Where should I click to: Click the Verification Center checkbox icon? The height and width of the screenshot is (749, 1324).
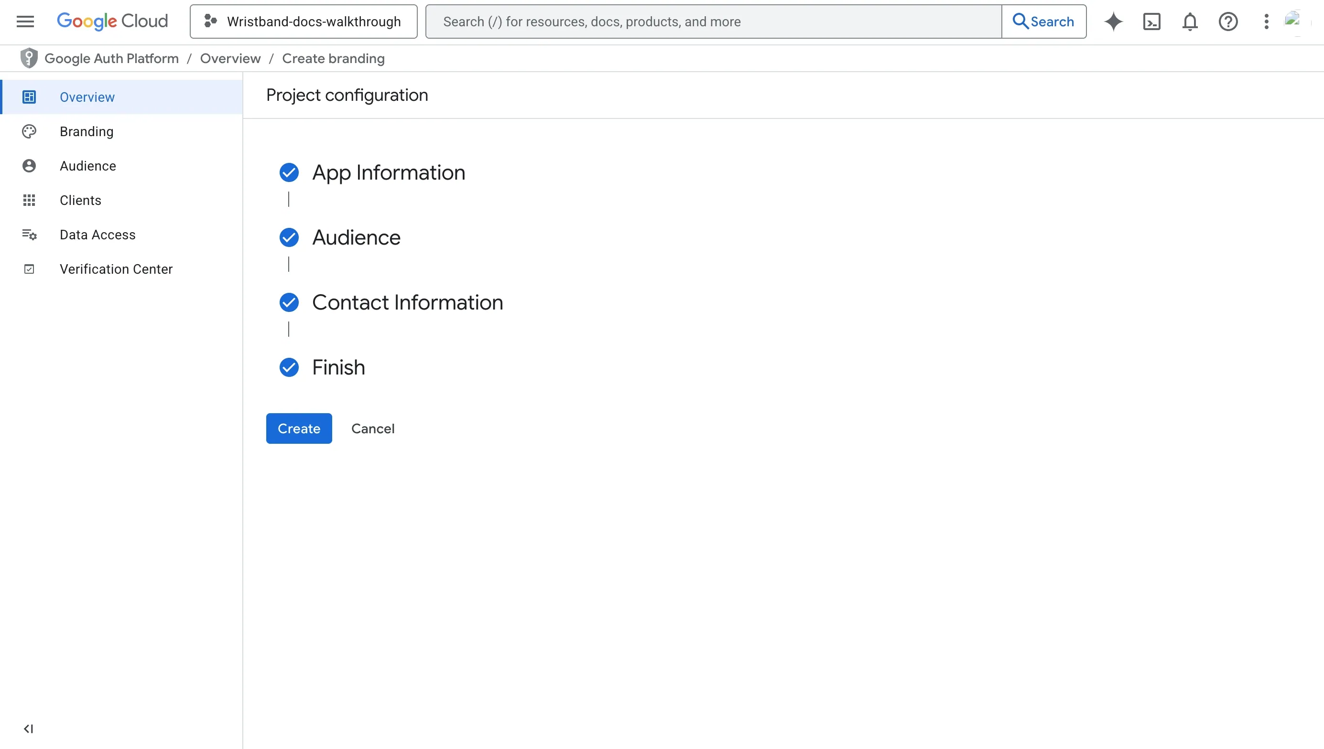click(x=29, y=269)
